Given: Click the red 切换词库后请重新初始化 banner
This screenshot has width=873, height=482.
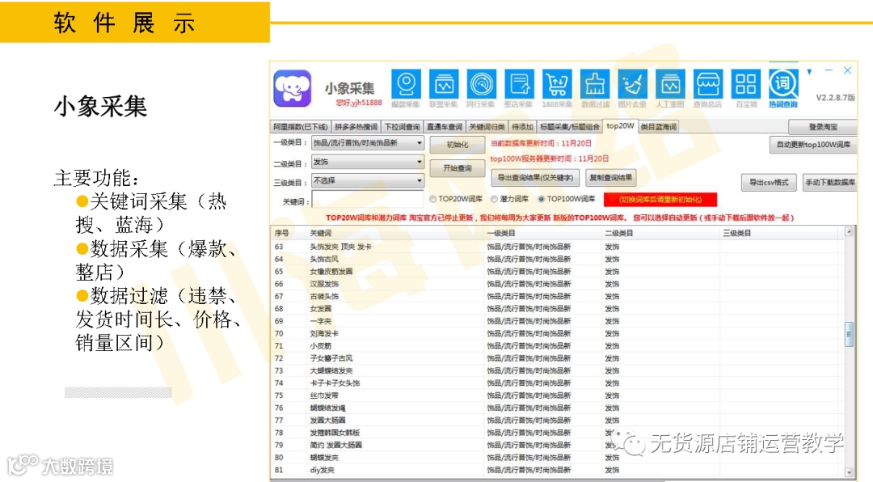Looking at the screenshot, I should click(660, 200).
